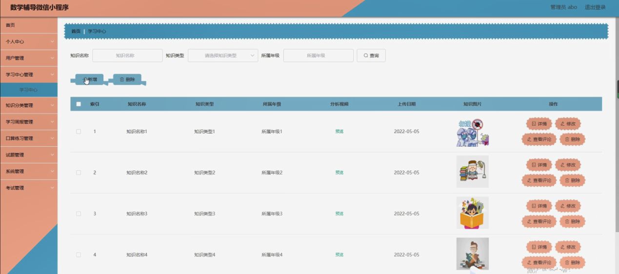Open 查看评论 for row 知识名称1
This screenshot has height=274, width=619.
tap(539, 139)
